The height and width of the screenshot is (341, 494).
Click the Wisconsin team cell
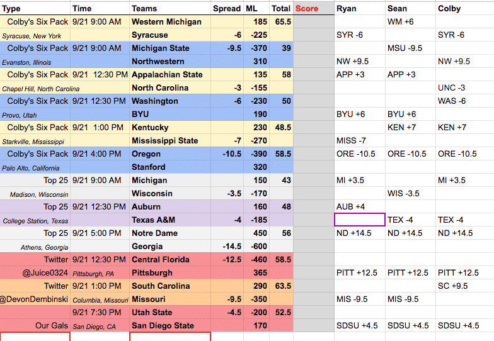(170, 194)
